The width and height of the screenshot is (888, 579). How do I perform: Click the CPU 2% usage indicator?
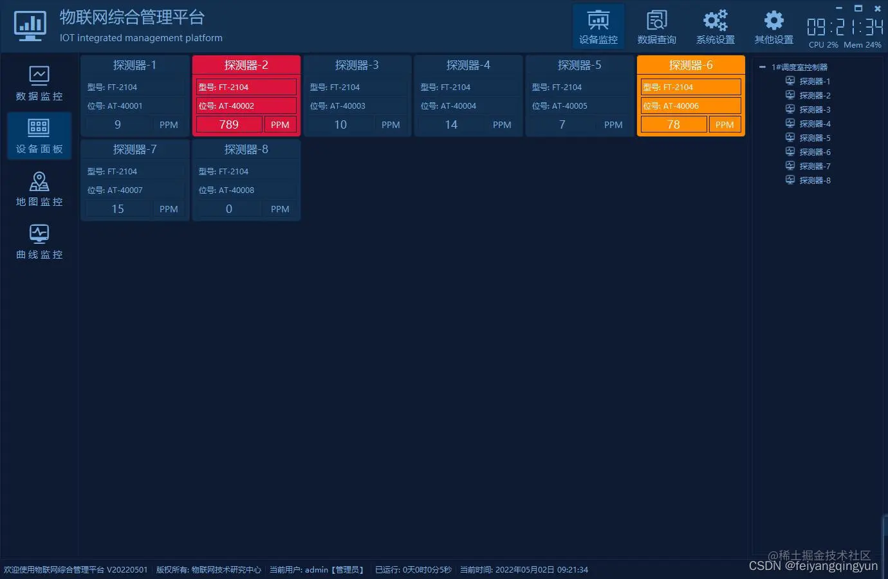[824, 45]
